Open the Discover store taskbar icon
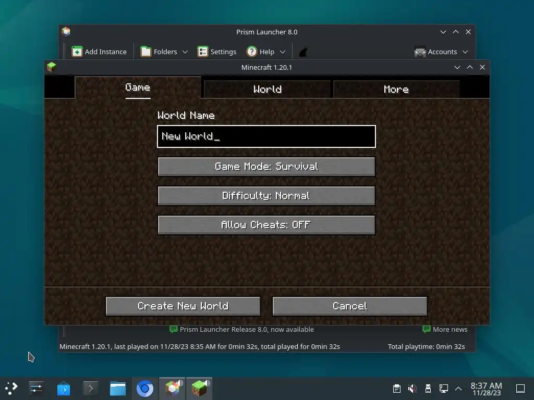 point(63,389)
